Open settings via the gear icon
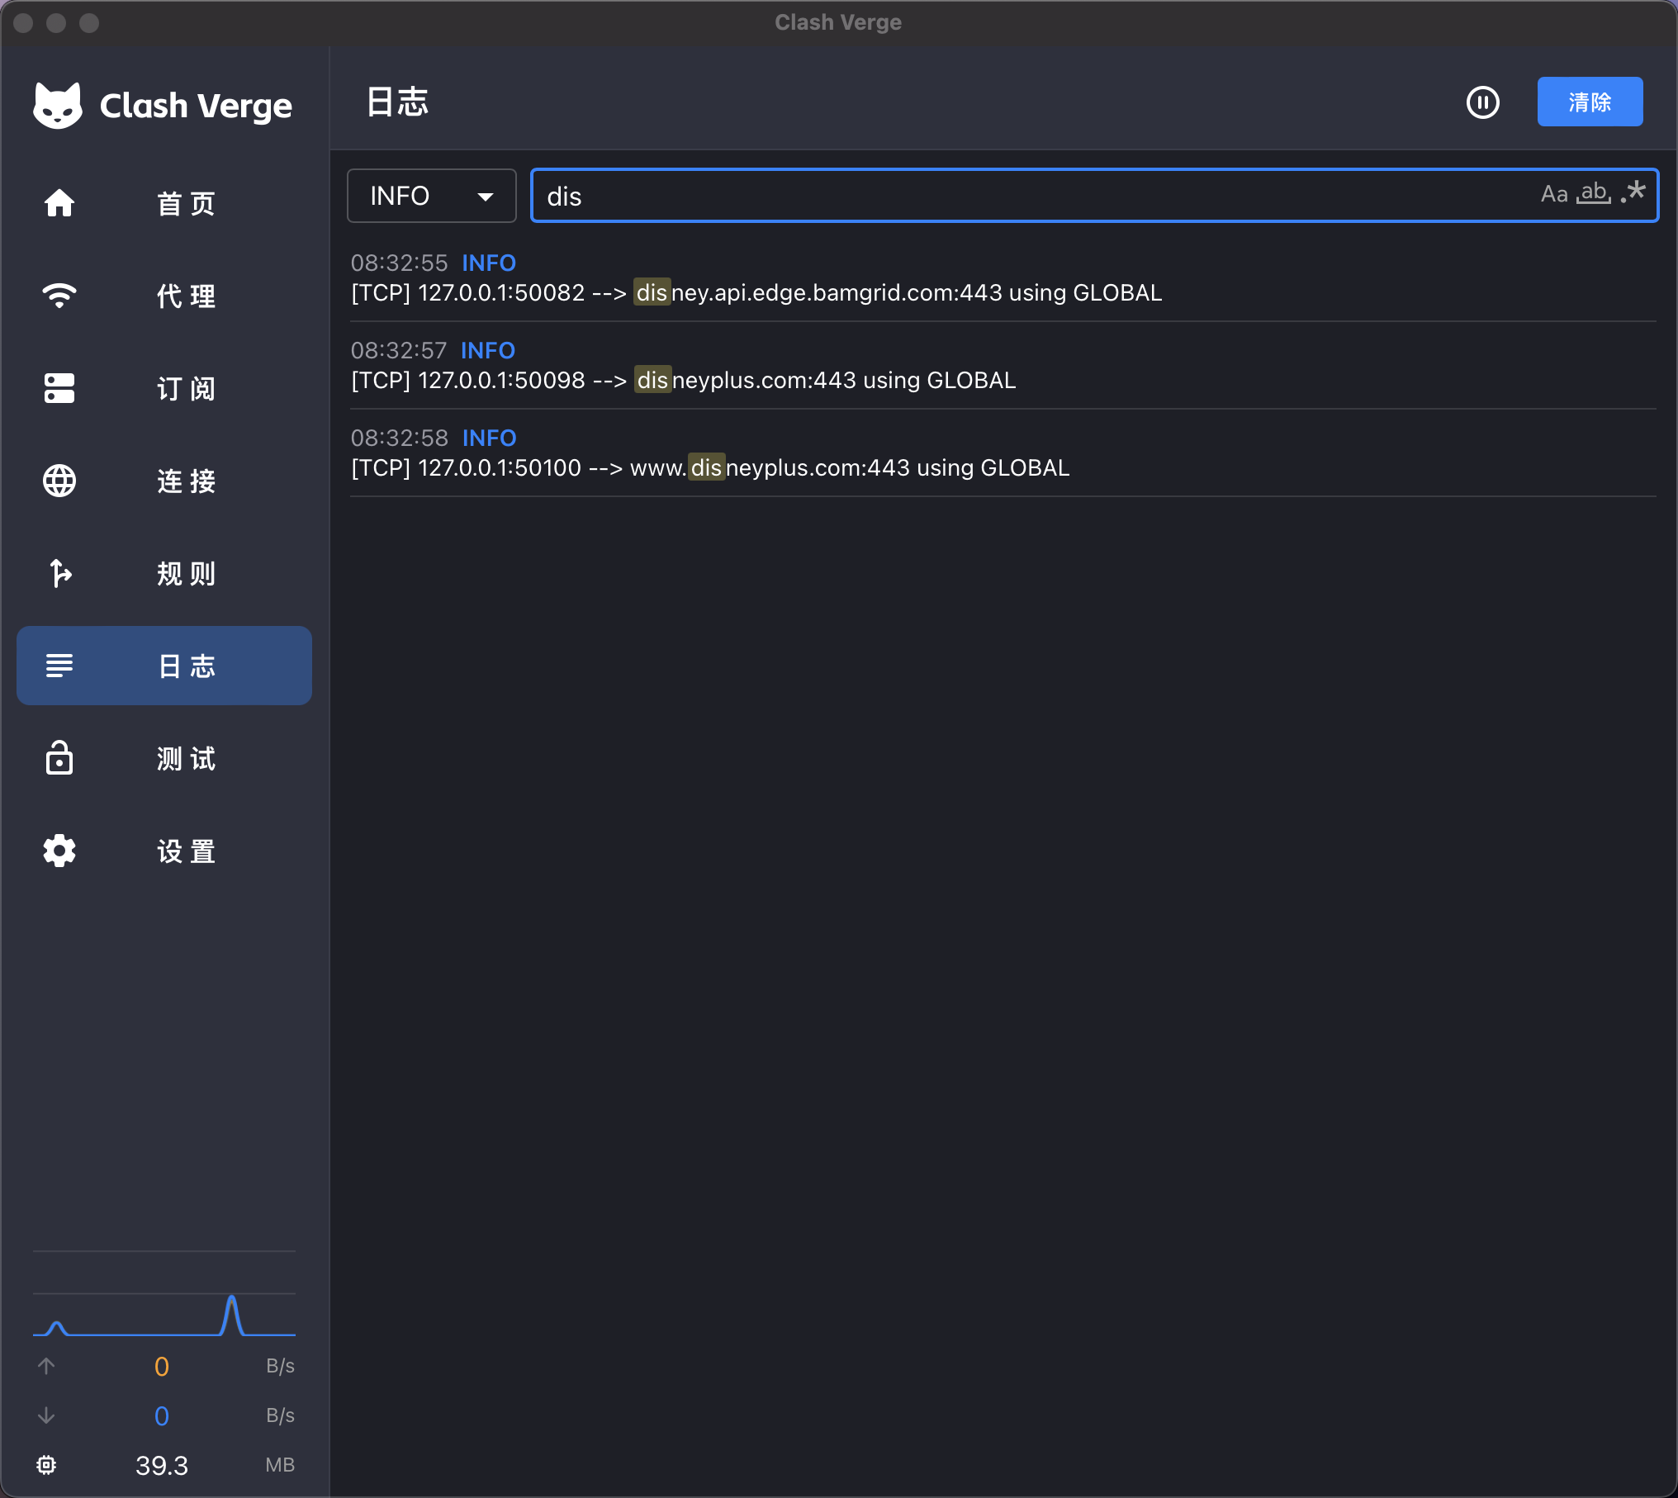 click(59, 851)
